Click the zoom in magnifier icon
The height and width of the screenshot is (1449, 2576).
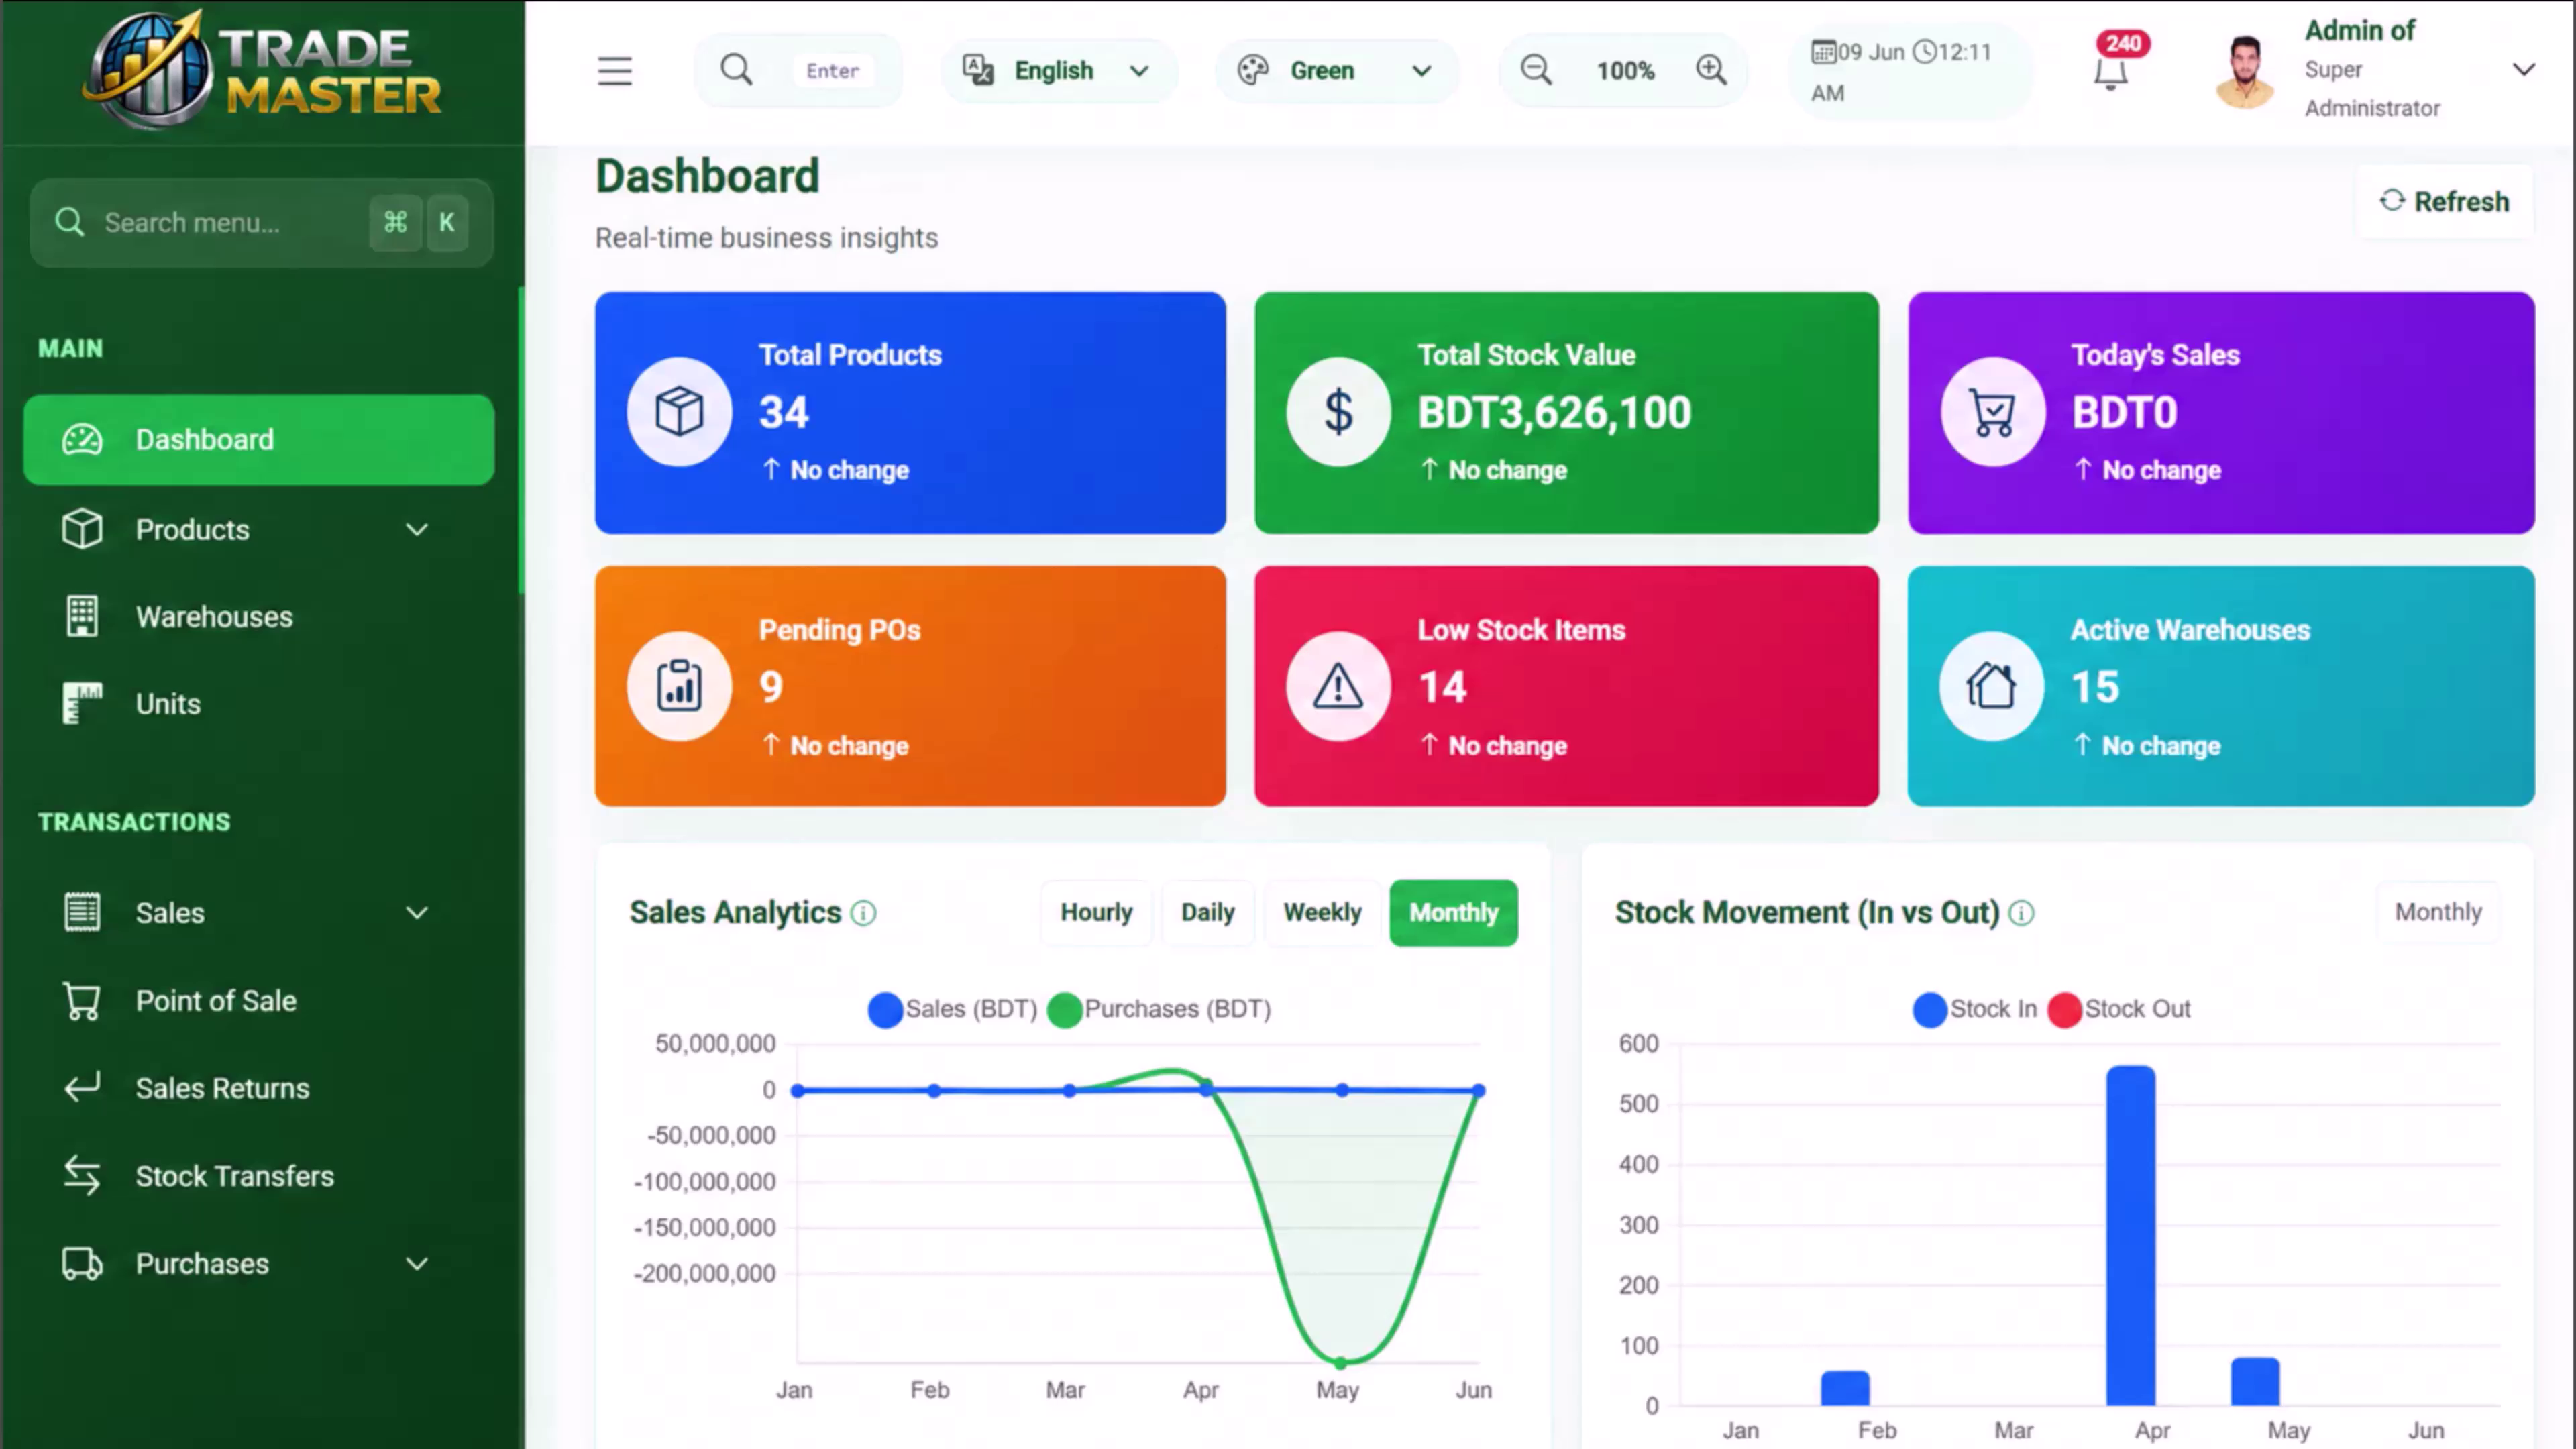point(1711,70)
